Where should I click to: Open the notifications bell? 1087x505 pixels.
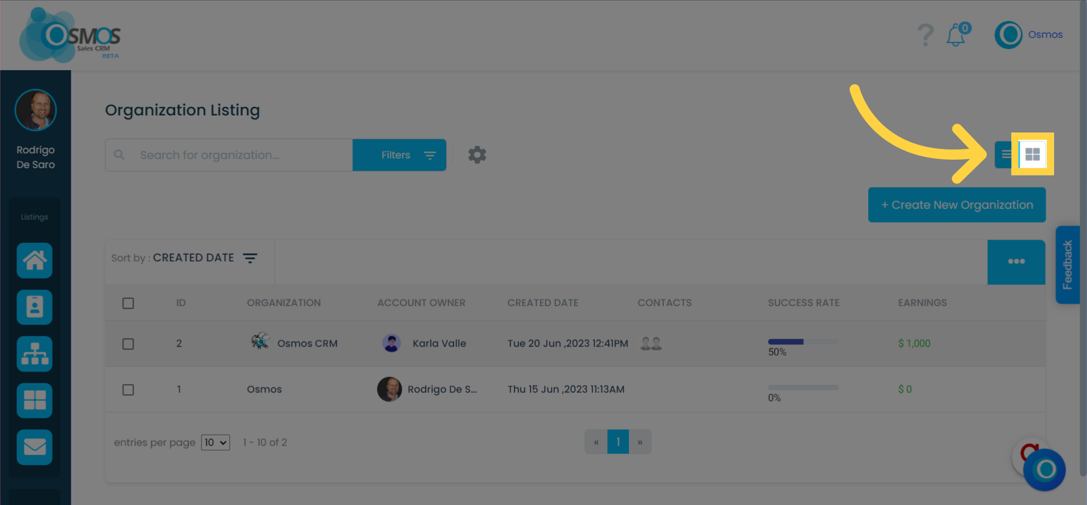[x=957, y=35]
